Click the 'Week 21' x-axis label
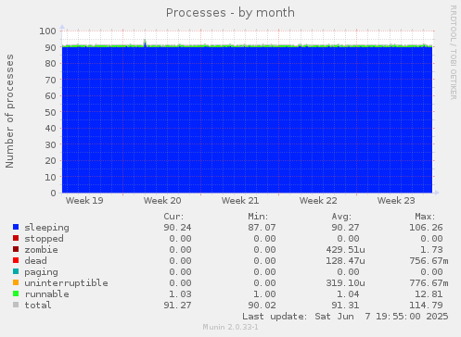The height and width of the screenshot is (337, 461). pyautogui.click(x=240, y=201)
